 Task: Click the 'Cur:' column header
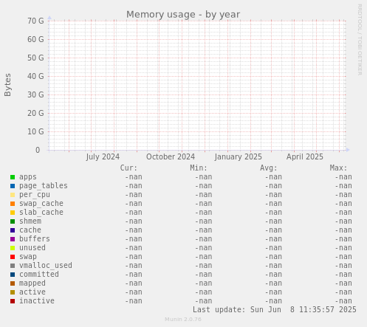[x=128, y=168]
